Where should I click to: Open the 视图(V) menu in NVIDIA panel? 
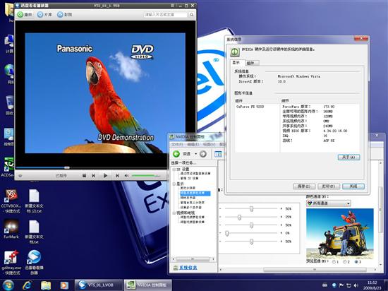point(209,144)
